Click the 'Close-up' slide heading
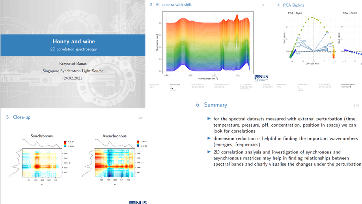Image resolution: width=362 pixels, height=204 pixels. click(x=22, y=117)
